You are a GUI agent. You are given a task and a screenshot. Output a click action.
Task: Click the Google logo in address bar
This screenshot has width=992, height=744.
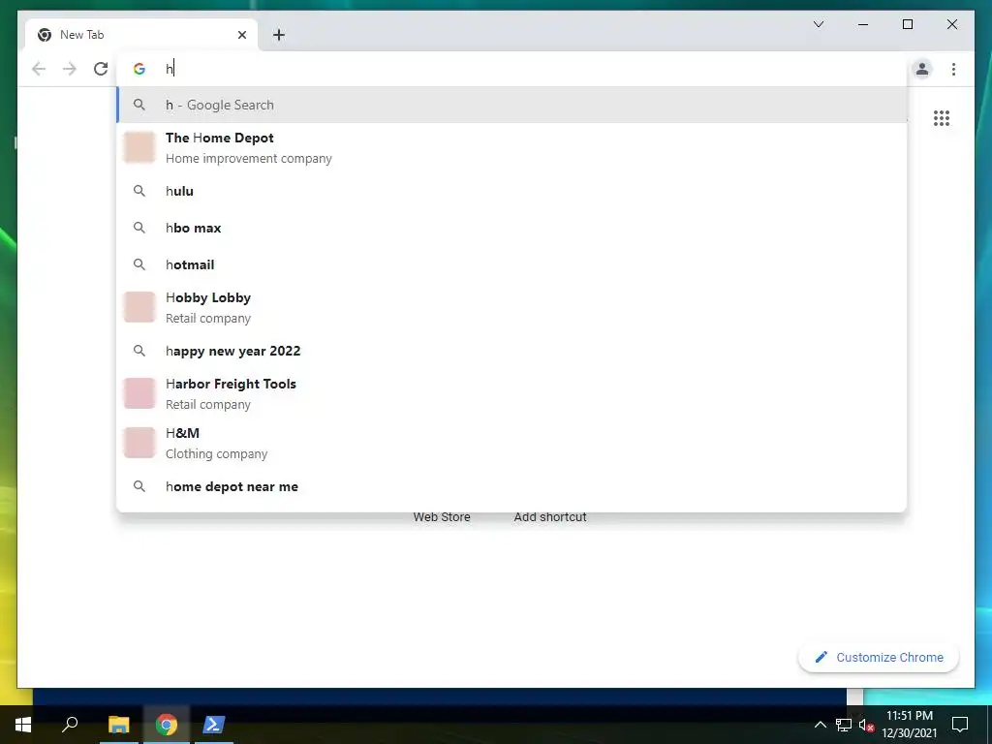(x=139, y=69)
